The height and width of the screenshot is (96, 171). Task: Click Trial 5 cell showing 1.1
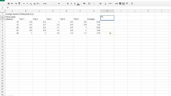tap(80, 33)
